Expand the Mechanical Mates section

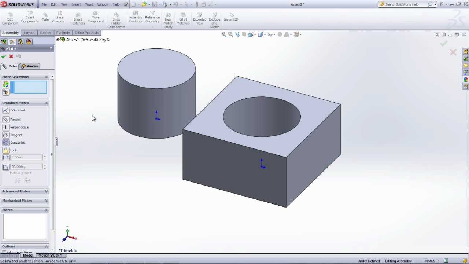point(47,201)
